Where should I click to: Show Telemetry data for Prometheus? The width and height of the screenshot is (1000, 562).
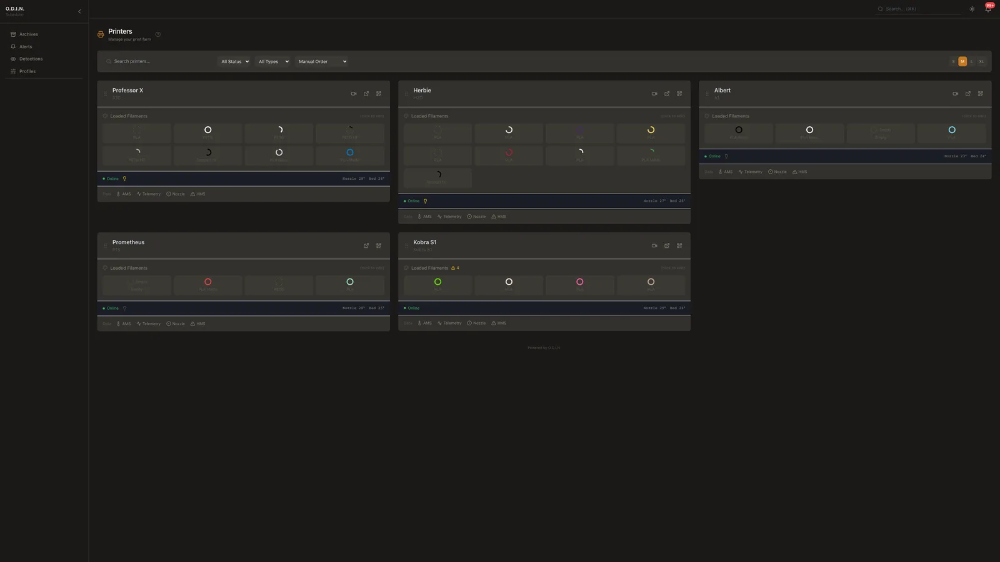[149, 323]
